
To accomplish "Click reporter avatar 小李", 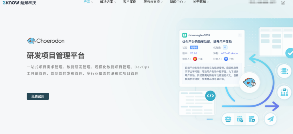I will coord(195,59).
